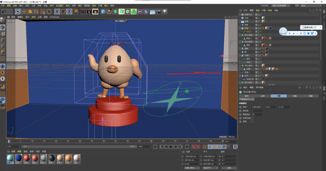Viewport: 326px width, 171px height.
Task: Click timeline frame 45 marker
Action: pyautogui.click(x=115, y=141)
